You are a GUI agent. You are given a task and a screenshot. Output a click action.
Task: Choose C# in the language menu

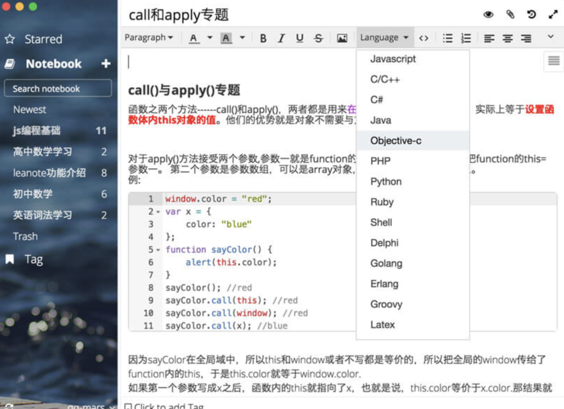pyautogui.click(x=413, y=100)
